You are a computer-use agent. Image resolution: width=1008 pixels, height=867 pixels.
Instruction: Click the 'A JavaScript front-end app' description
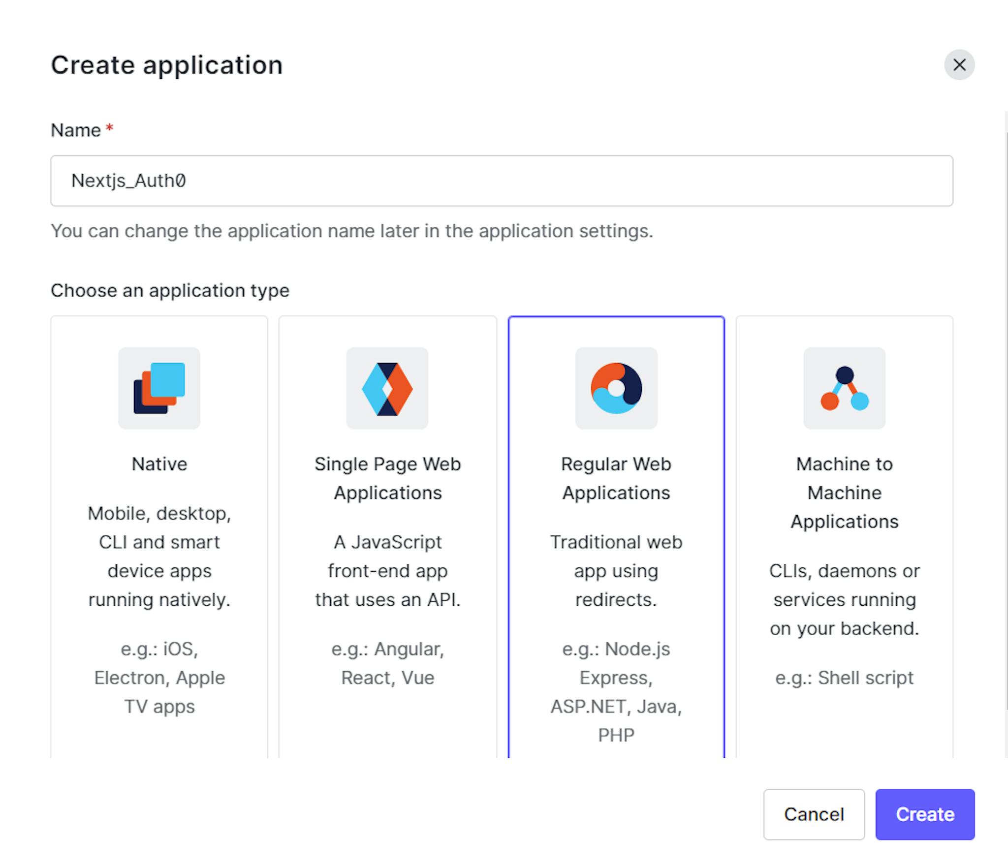(387, 571)
